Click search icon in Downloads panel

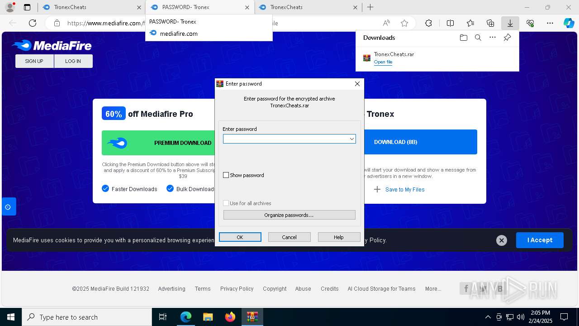[x=478, y=38]
